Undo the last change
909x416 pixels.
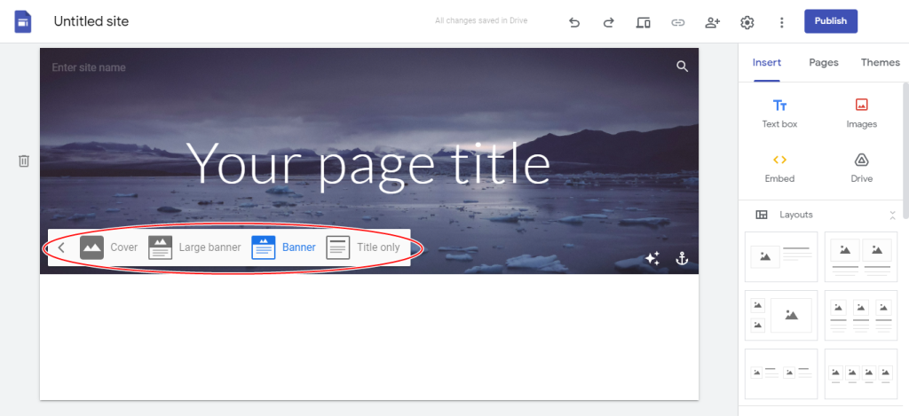point(574,22)
